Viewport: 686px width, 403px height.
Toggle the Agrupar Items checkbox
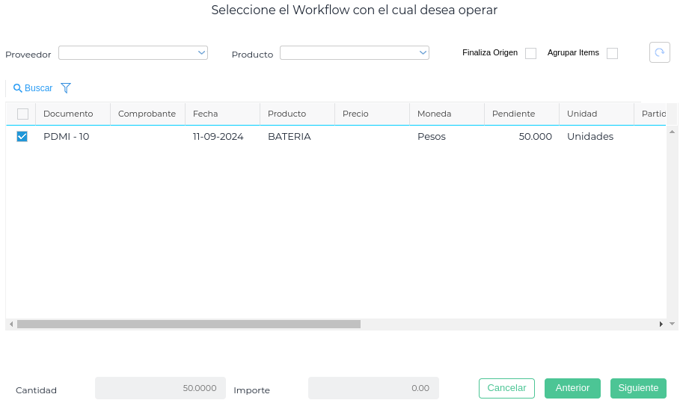coord(612,53)
